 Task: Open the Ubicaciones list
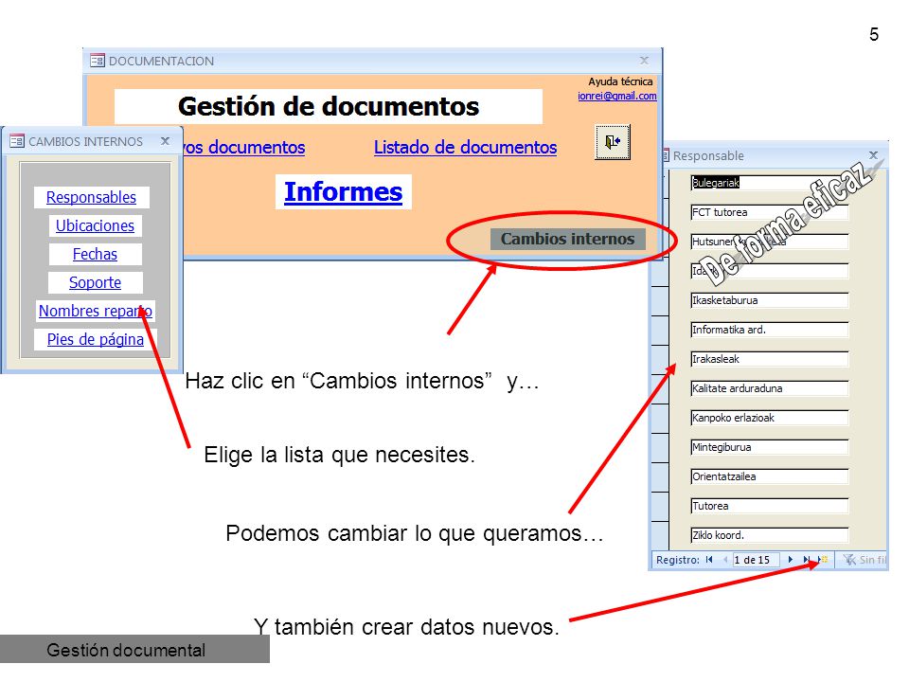[95, 225]
